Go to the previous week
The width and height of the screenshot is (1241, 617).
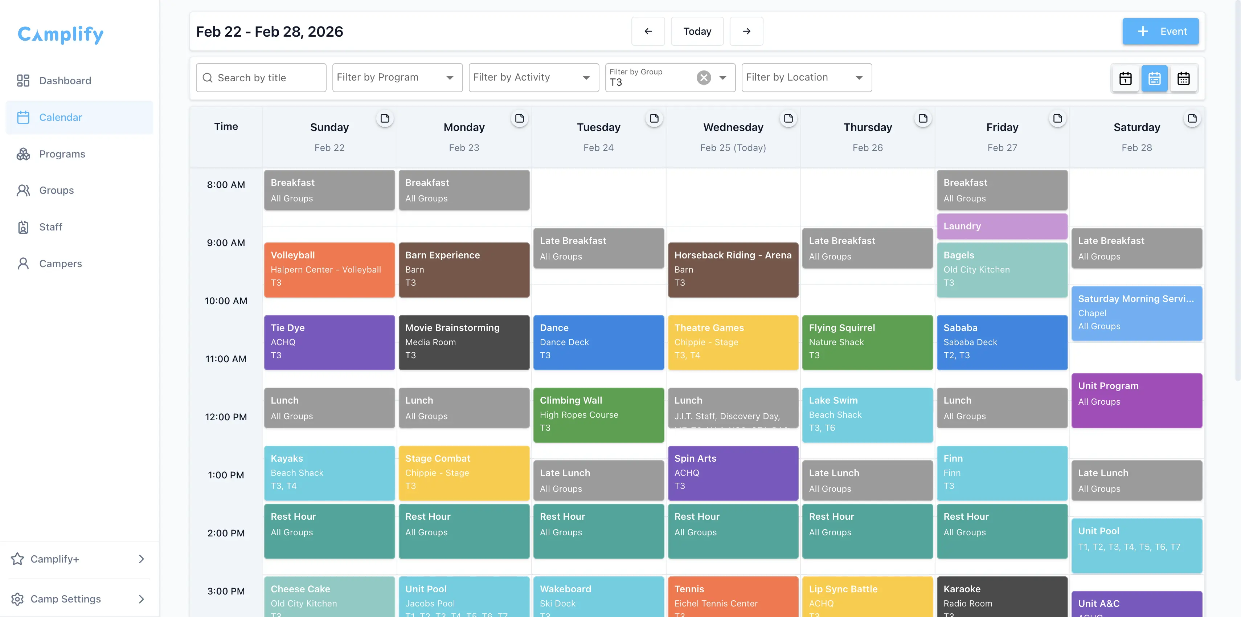(x=648, y=31)
